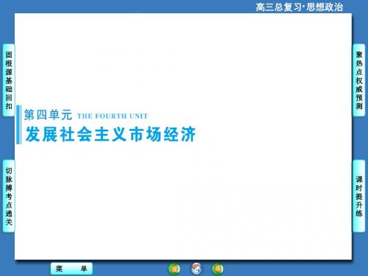Click the blue vertical bar beside the title

18,124
